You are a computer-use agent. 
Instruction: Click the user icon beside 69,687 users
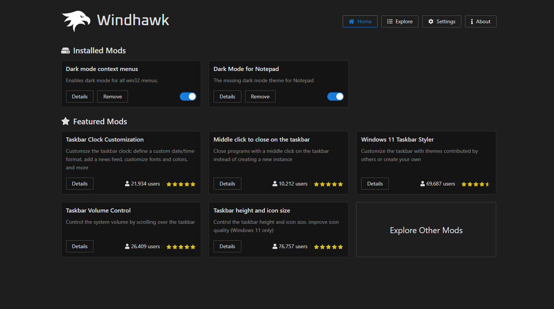423,184
